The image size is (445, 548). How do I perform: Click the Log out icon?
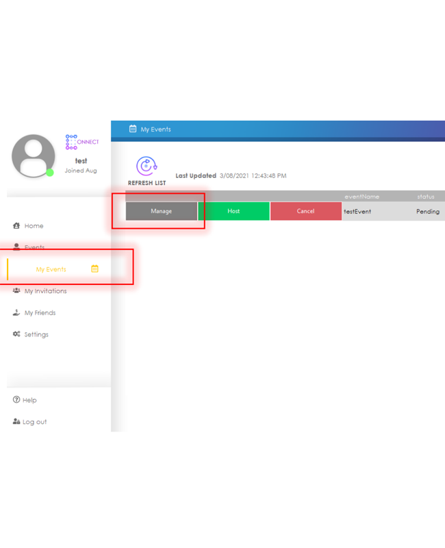(x=16, y=422)
